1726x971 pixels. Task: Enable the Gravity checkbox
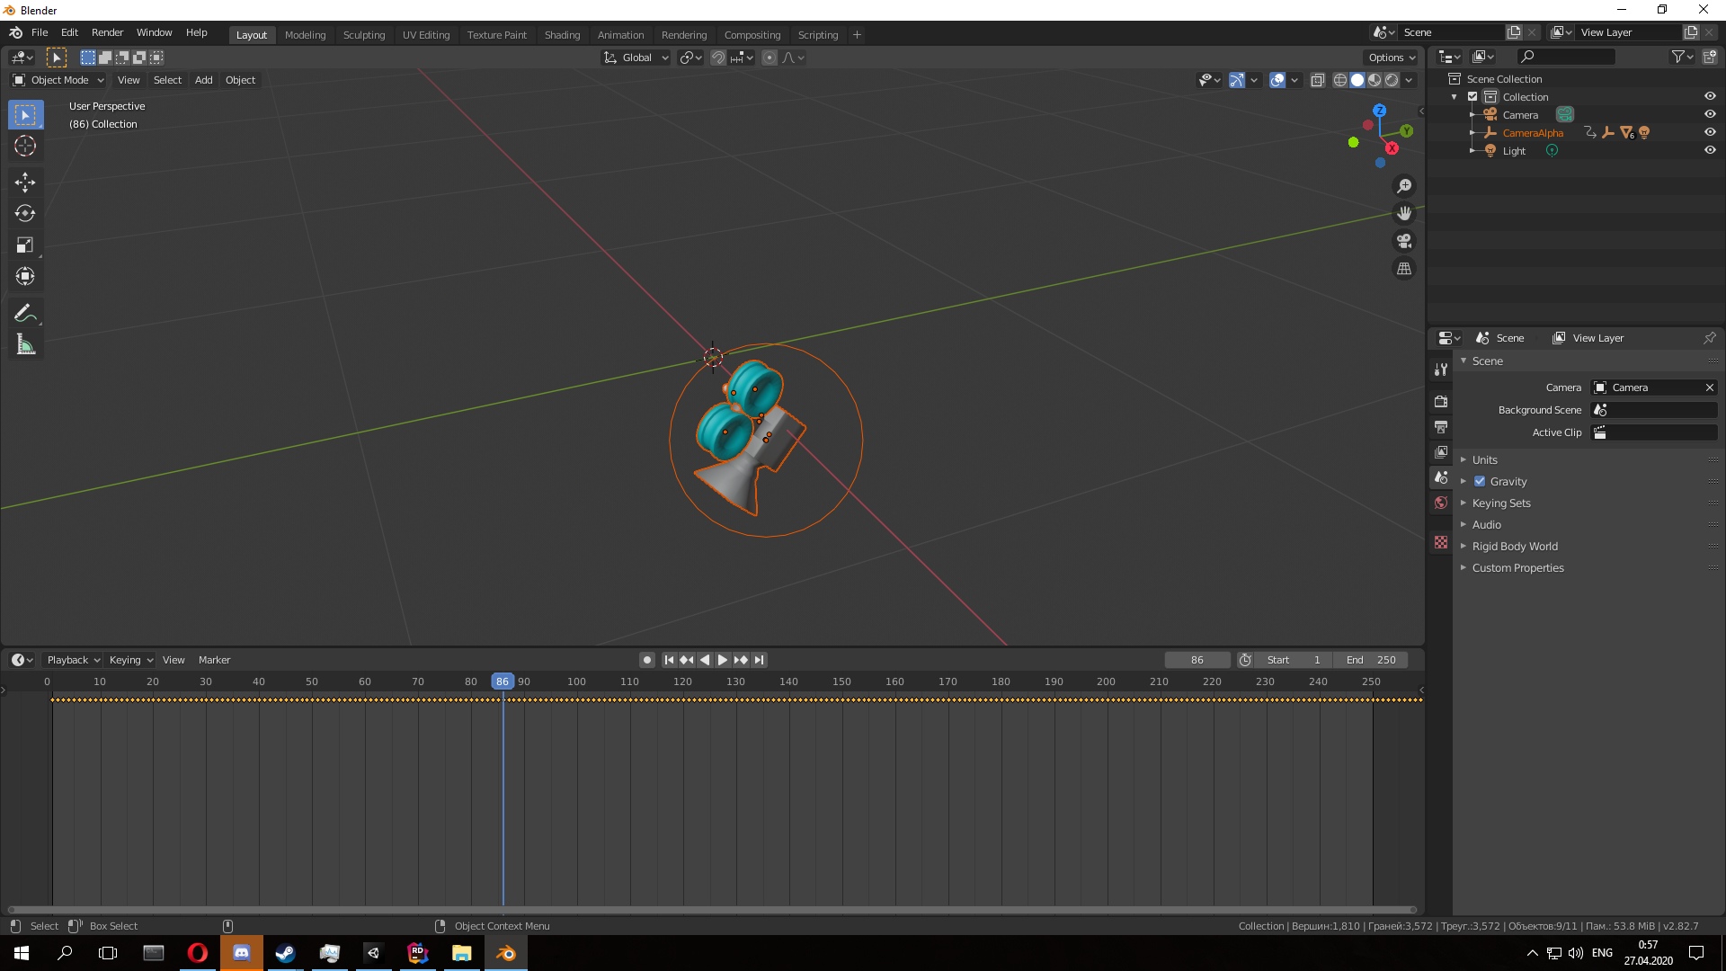coord(1480,481)
